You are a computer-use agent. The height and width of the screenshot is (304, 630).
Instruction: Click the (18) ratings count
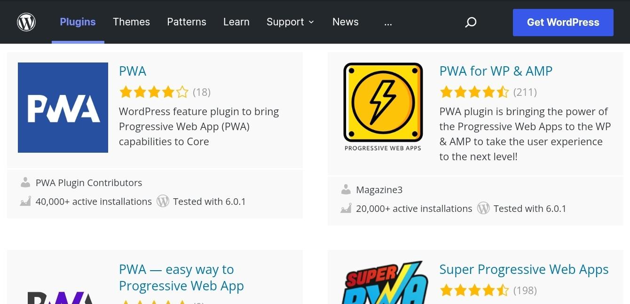(202, 92)
